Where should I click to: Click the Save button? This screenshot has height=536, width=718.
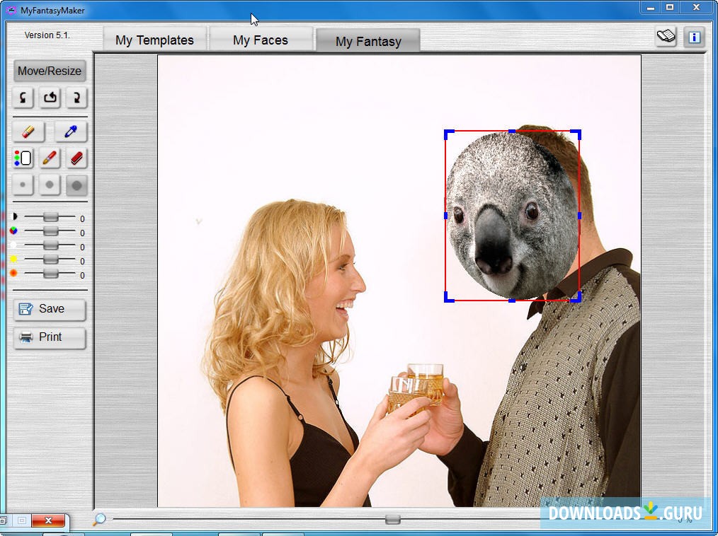click(x=50, y=309)
